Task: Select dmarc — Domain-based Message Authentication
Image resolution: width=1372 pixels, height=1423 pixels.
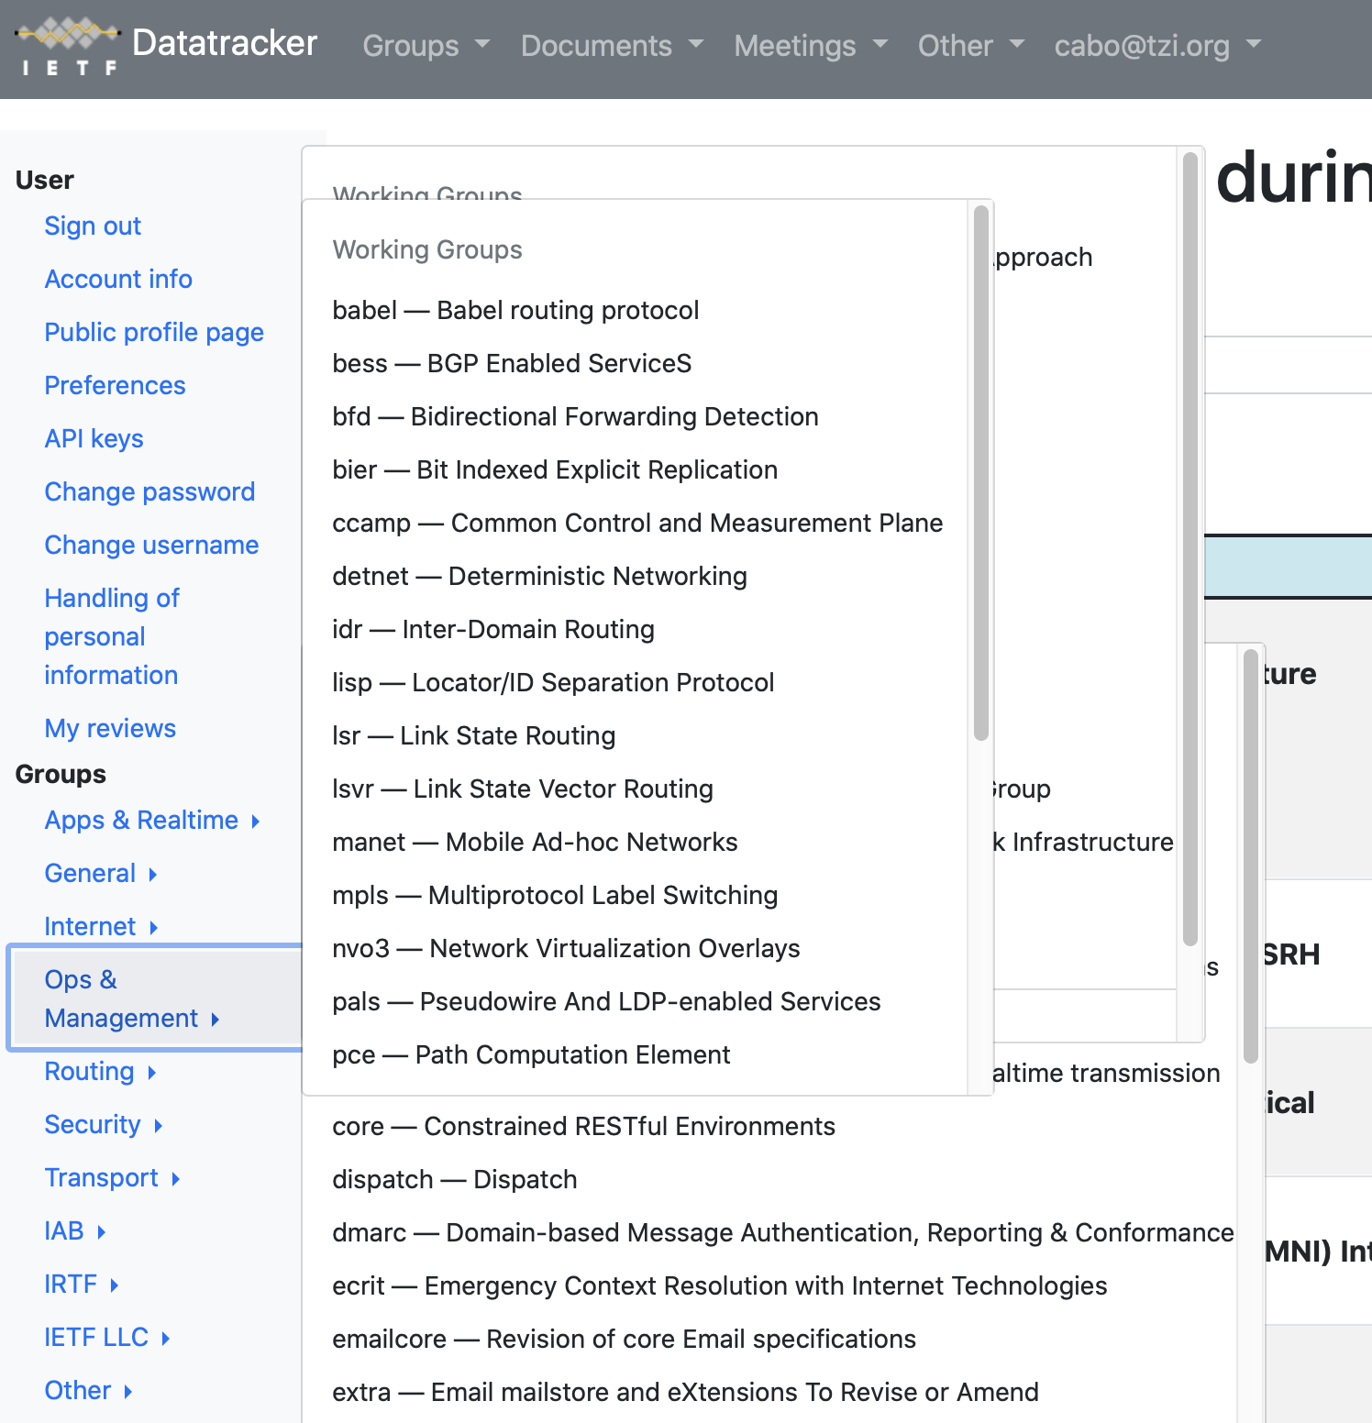Action: tap(783, 1232)
